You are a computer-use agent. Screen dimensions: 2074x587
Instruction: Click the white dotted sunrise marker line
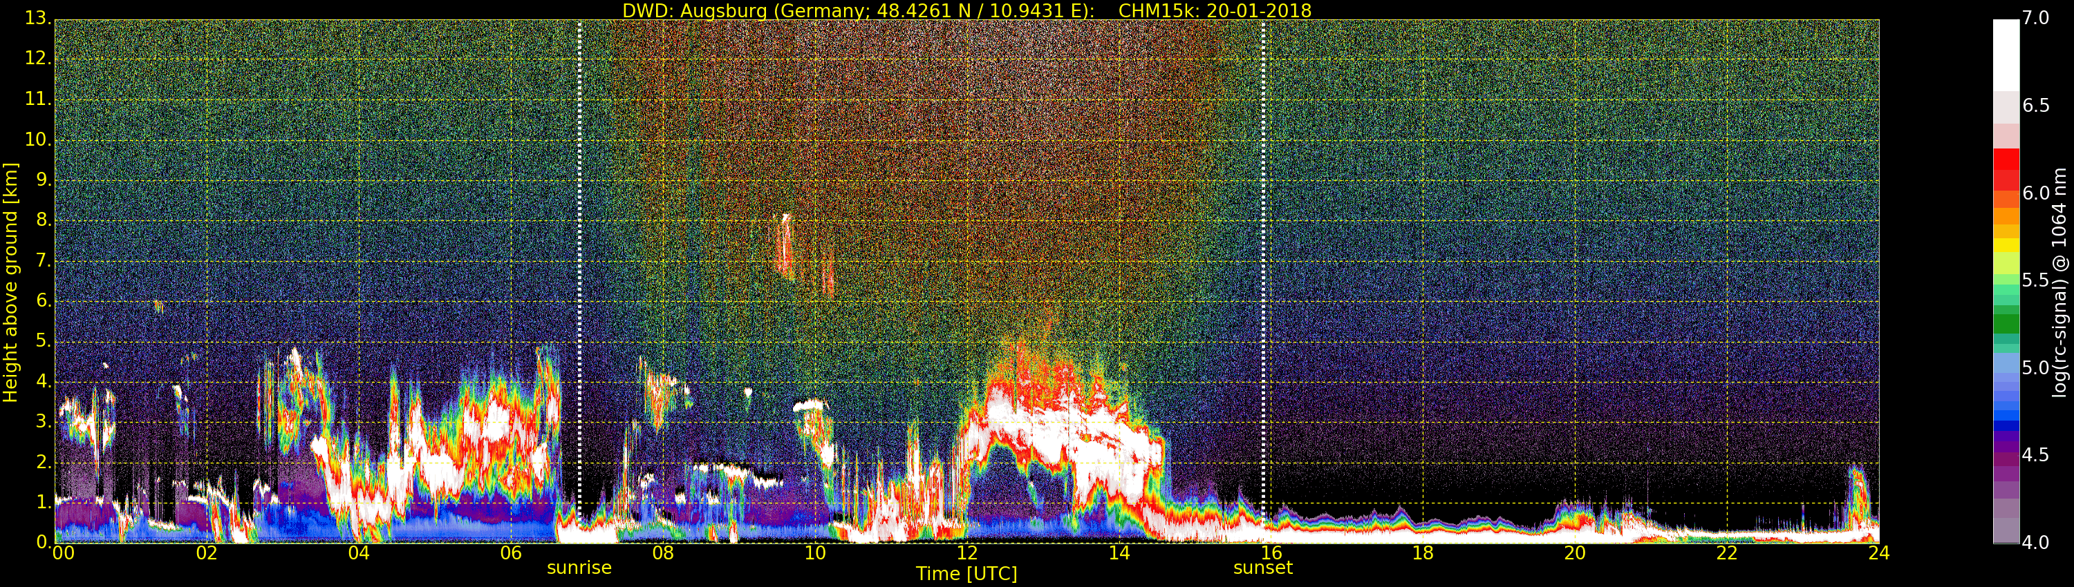tap(579, 282)
